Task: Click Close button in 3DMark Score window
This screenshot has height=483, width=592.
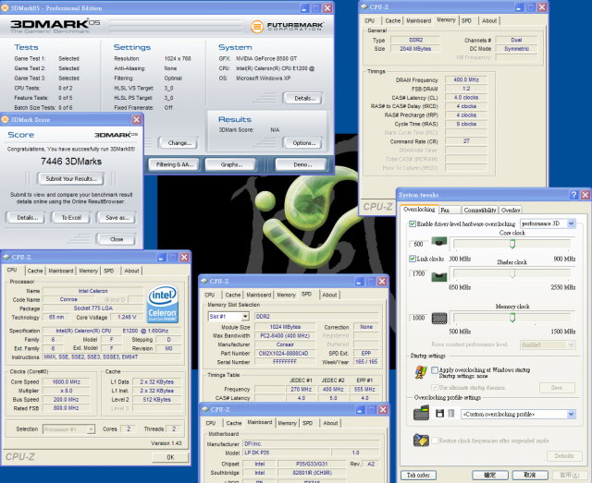Action: pos(117,239)
